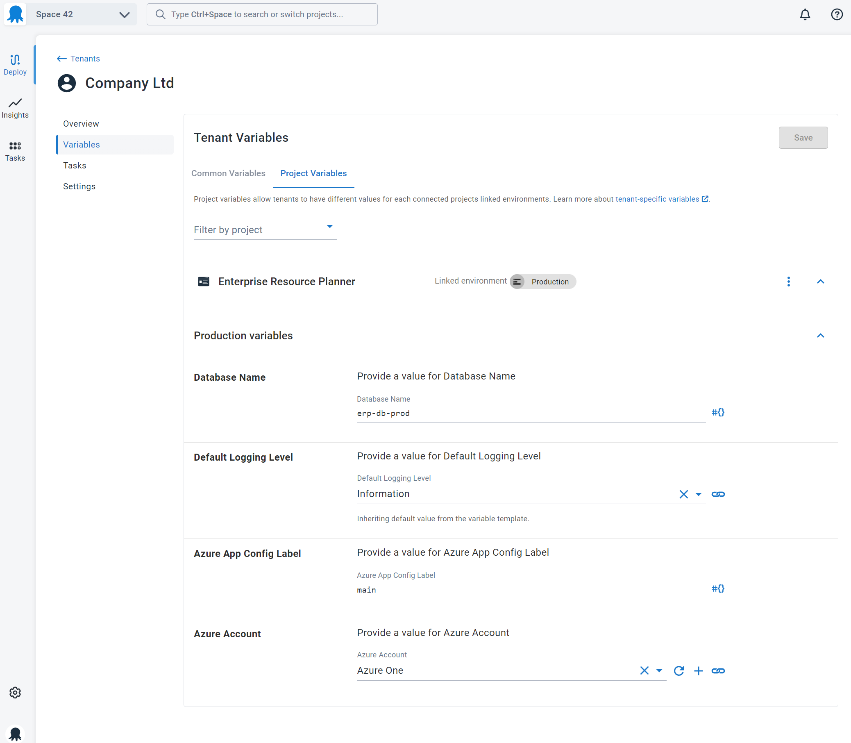Image resolution: width=851 pixels, height=743 pixels.
Task: Clear the Azure Account selection
Action: click(644, 670)
